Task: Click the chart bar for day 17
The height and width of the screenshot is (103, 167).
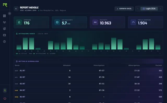Action: pos(120,44)
